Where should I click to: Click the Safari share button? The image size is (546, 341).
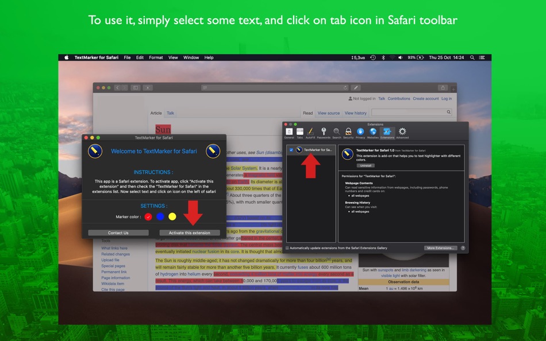point(443,88)
